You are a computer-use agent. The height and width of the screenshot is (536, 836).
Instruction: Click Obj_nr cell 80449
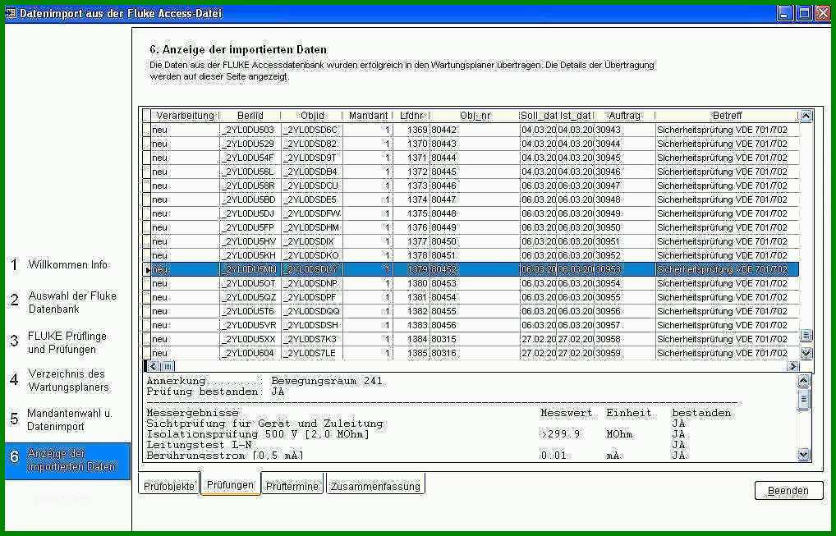pos(475,227)
